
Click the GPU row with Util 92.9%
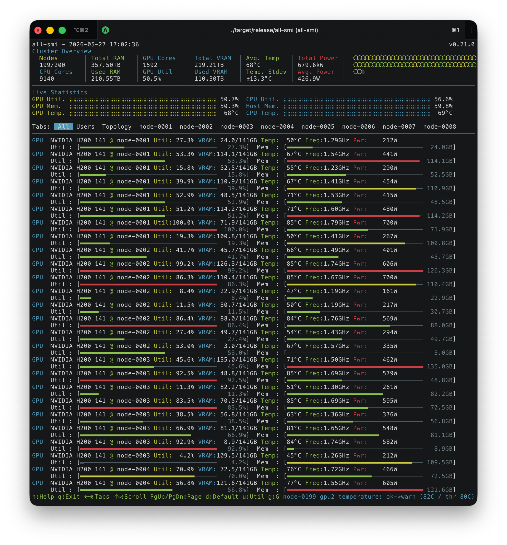215,442
